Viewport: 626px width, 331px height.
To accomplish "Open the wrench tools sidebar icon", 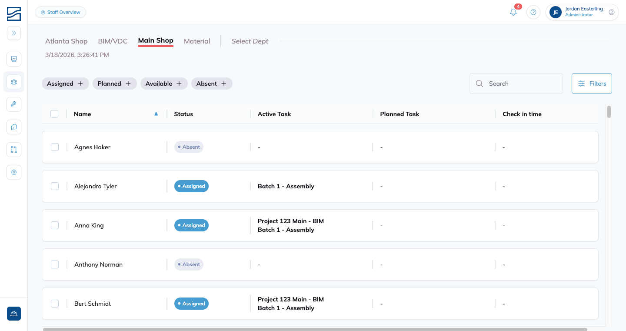I will point(14,104).
